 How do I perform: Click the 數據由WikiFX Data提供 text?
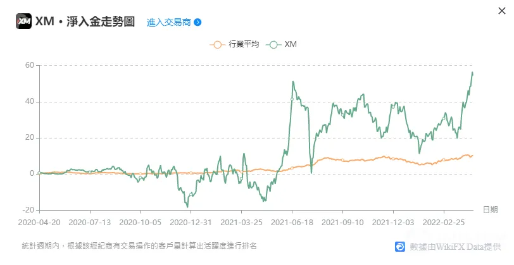point(455,247)
